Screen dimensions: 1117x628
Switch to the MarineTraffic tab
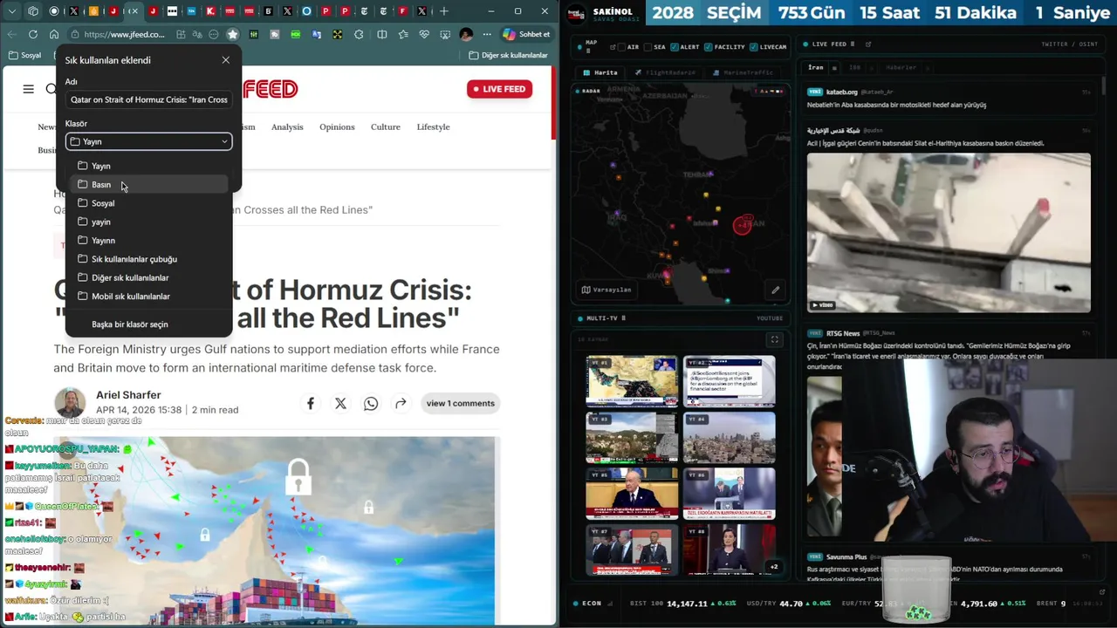[x=744, y=72]
